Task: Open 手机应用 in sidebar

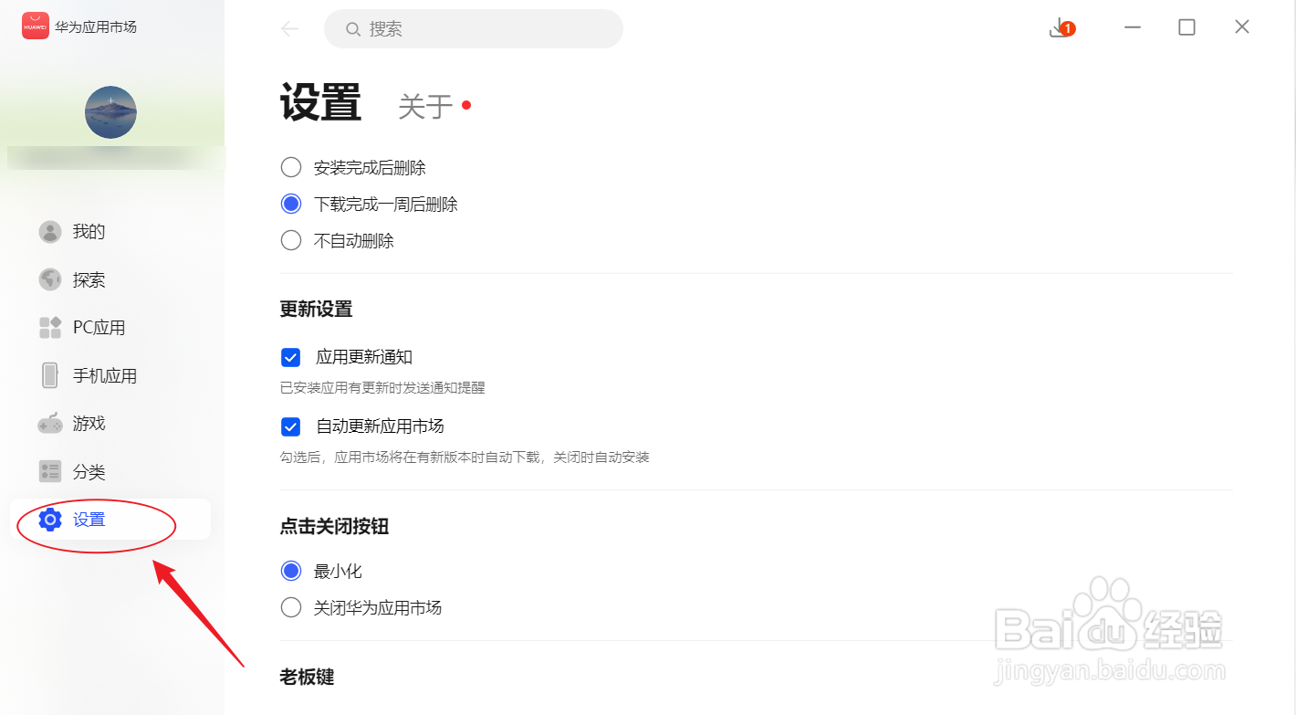Action: [x=110, y=375]
